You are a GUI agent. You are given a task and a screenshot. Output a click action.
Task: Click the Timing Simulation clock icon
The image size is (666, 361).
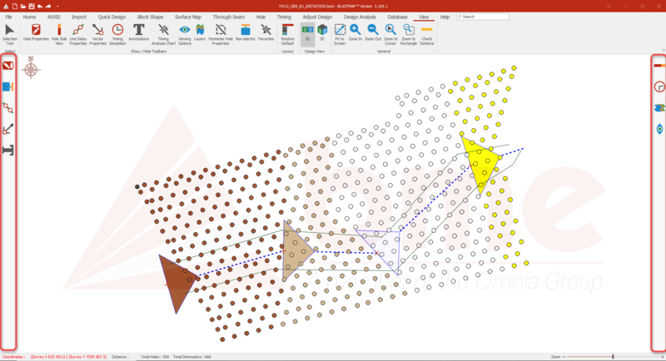point(117,32)
